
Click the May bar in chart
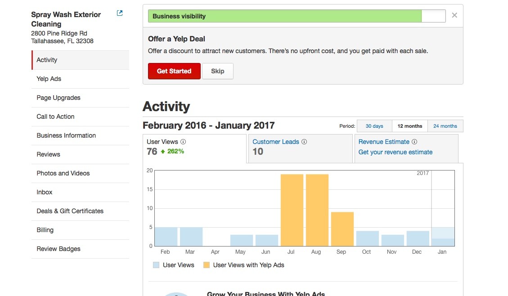(x=242, y=240)
